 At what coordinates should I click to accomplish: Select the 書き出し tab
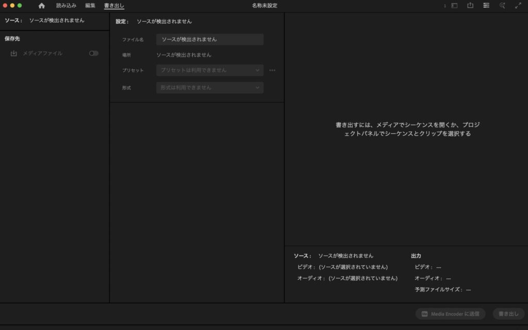coord(114,6)
